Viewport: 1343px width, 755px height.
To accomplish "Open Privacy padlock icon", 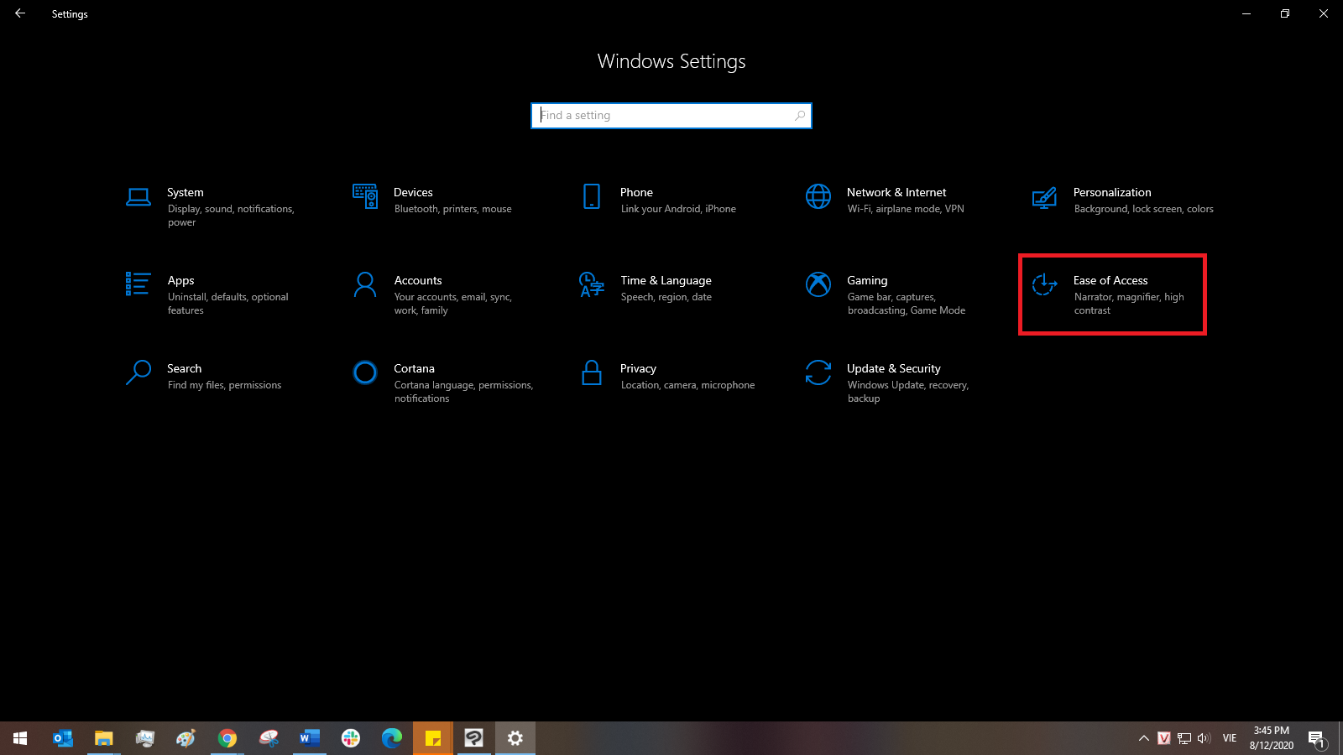I will point(592,372).
